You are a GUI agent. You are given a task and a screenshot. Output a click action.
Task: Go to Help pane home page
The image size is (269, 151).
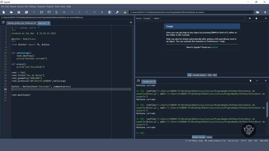250,18
